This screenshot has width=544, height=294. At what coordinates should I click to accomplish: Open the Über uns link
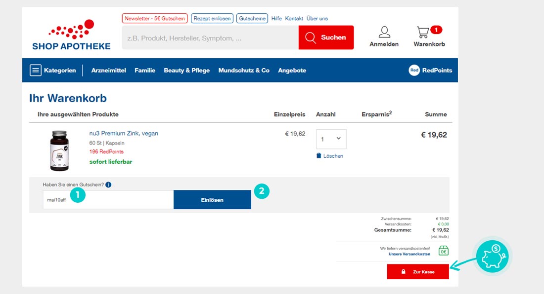(x=317, y=18)
